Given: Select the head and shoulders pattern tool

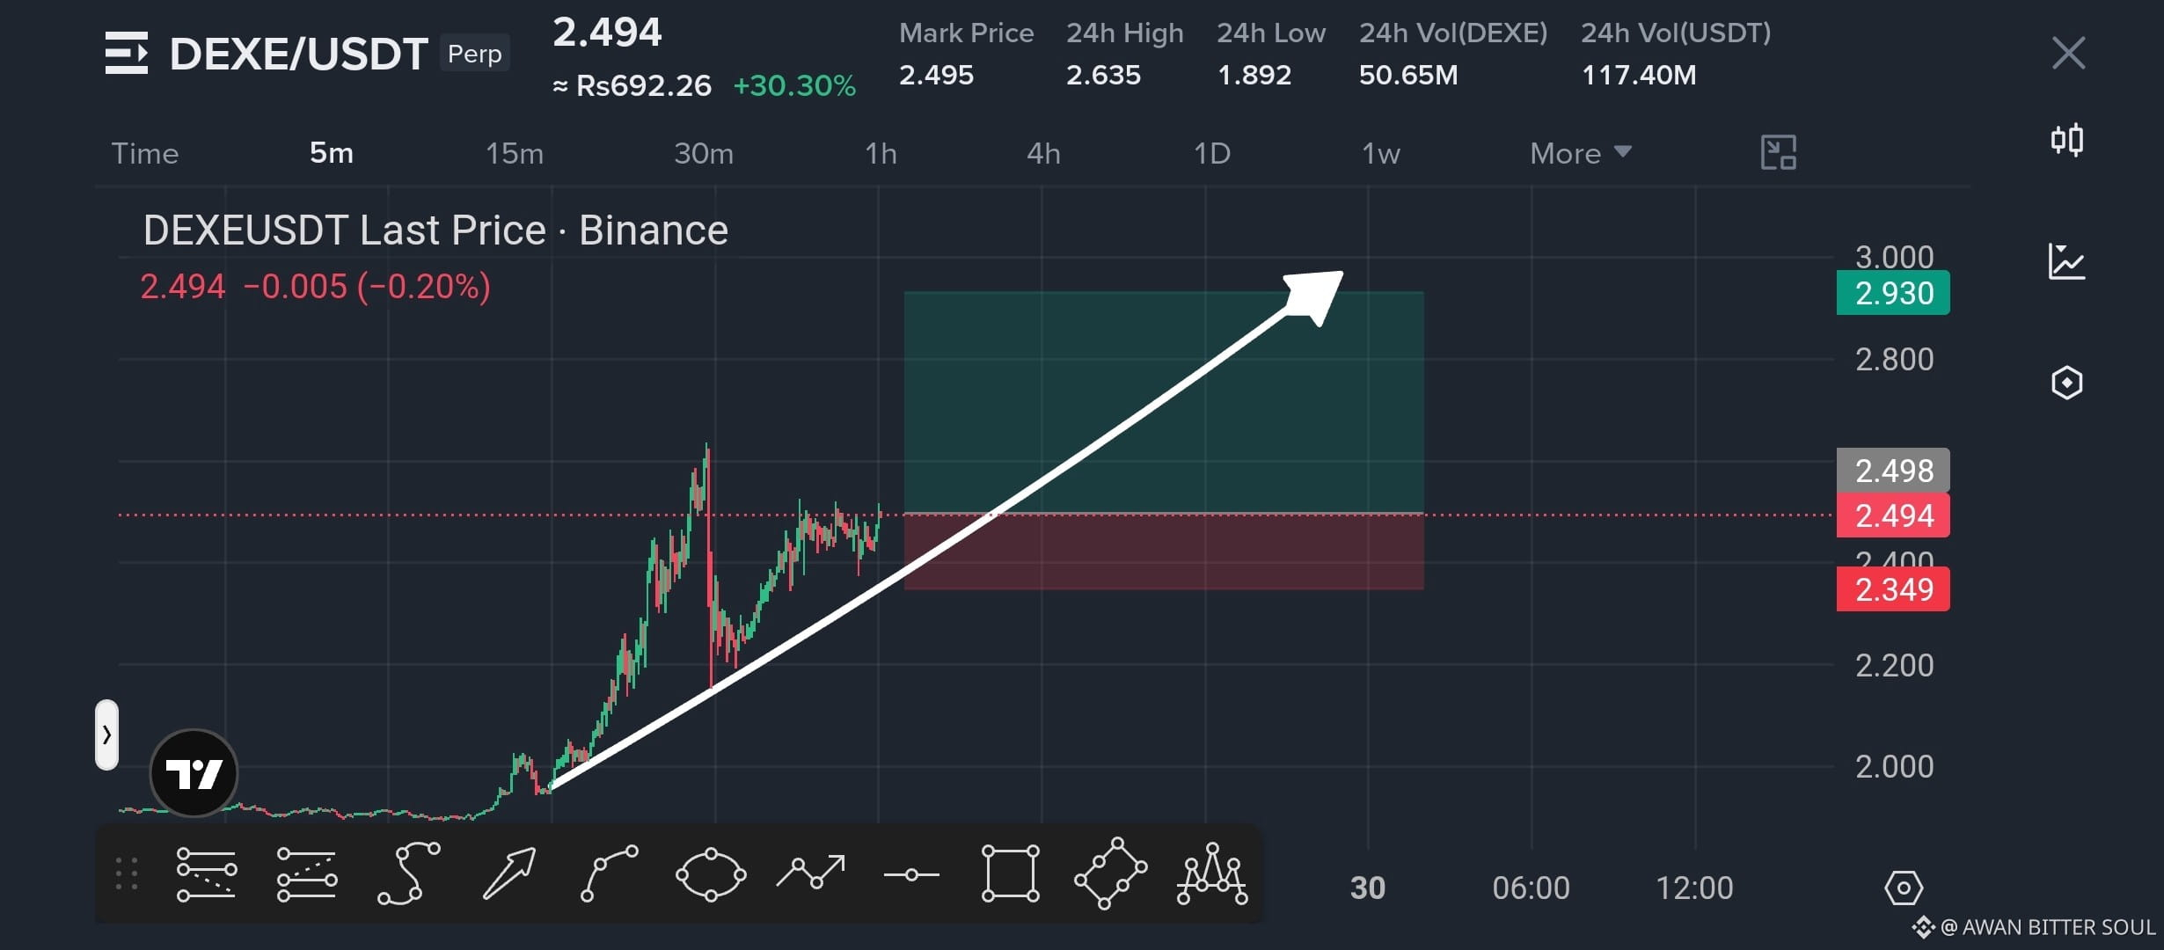Looking at the screenshot, I should [1212, 873].
